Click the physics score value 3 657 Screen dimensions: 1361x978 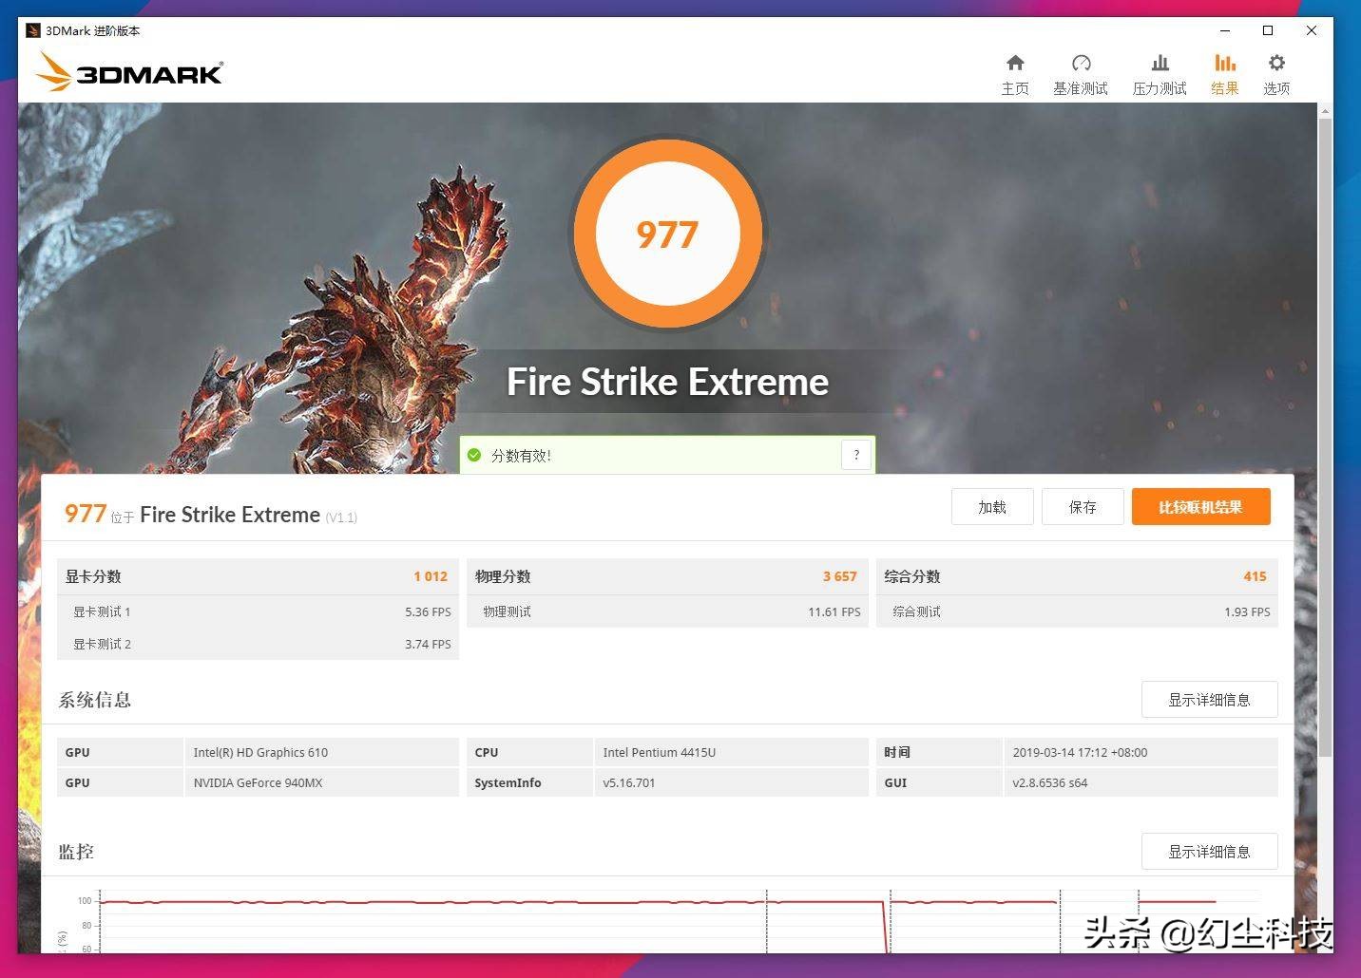coord(840,576)
